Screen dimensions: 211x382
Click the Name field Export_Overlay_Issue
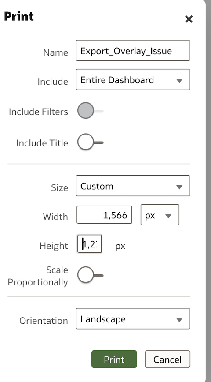[133, 50]
